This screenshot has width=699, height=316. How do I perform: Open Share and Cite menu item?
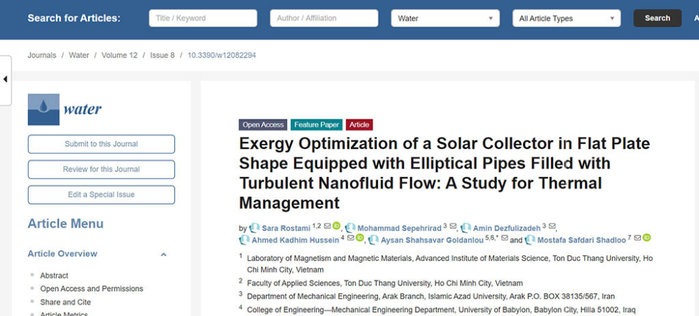(66, 302)
